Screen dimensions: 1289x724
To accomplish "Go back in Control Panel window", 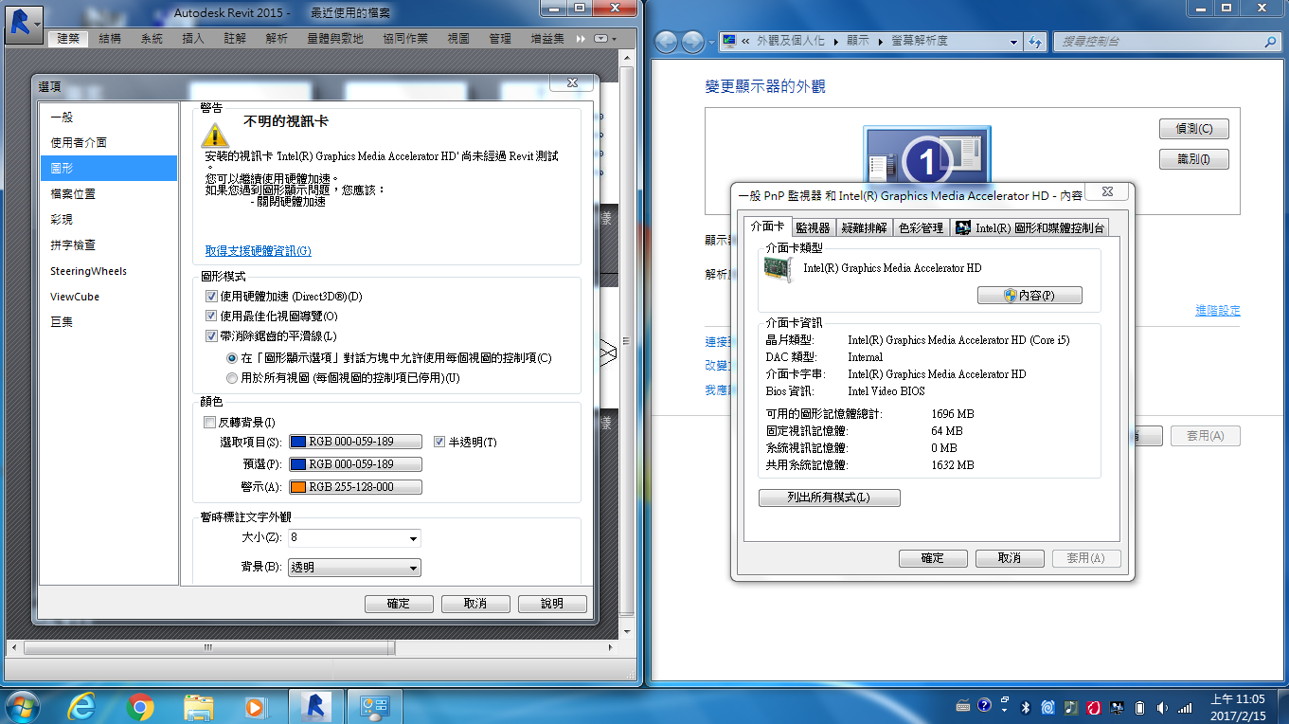I will (x=667, y=42).
